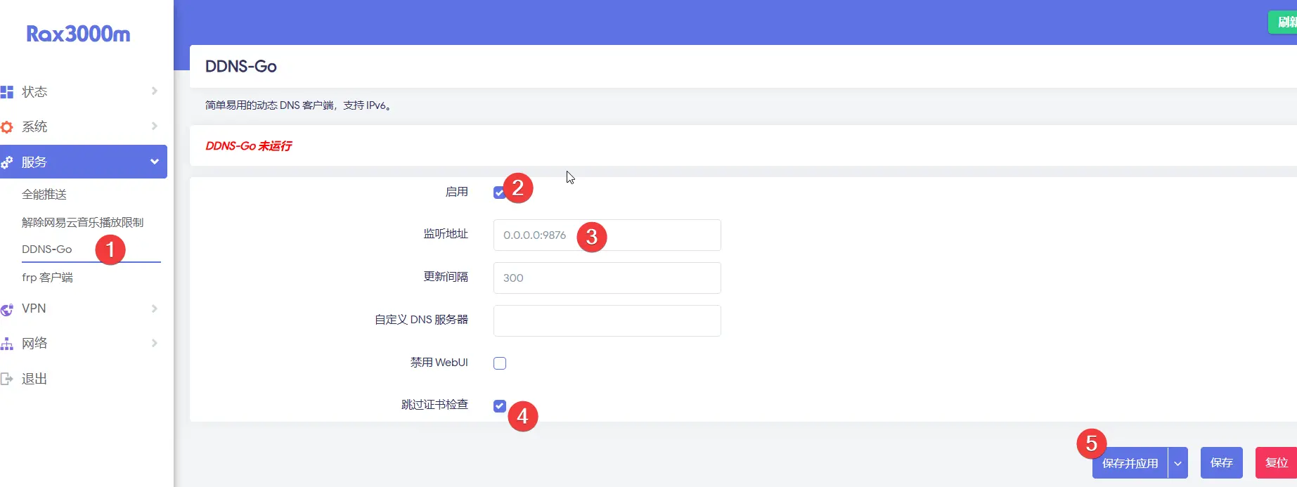Click the Rax3000m logo
This screenshot has height=487, width=1297.
pos(78,34)
